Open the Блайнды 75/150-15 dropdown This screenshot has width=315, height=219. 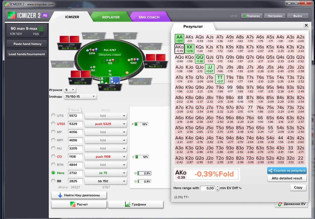(x=80, y=97)
